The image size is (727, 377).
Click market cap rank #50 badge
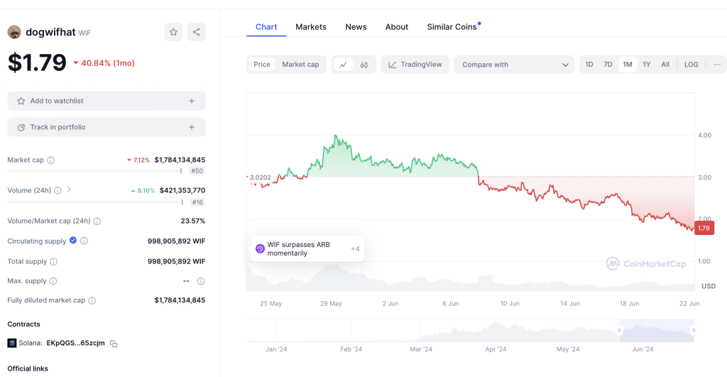(197, 171)
